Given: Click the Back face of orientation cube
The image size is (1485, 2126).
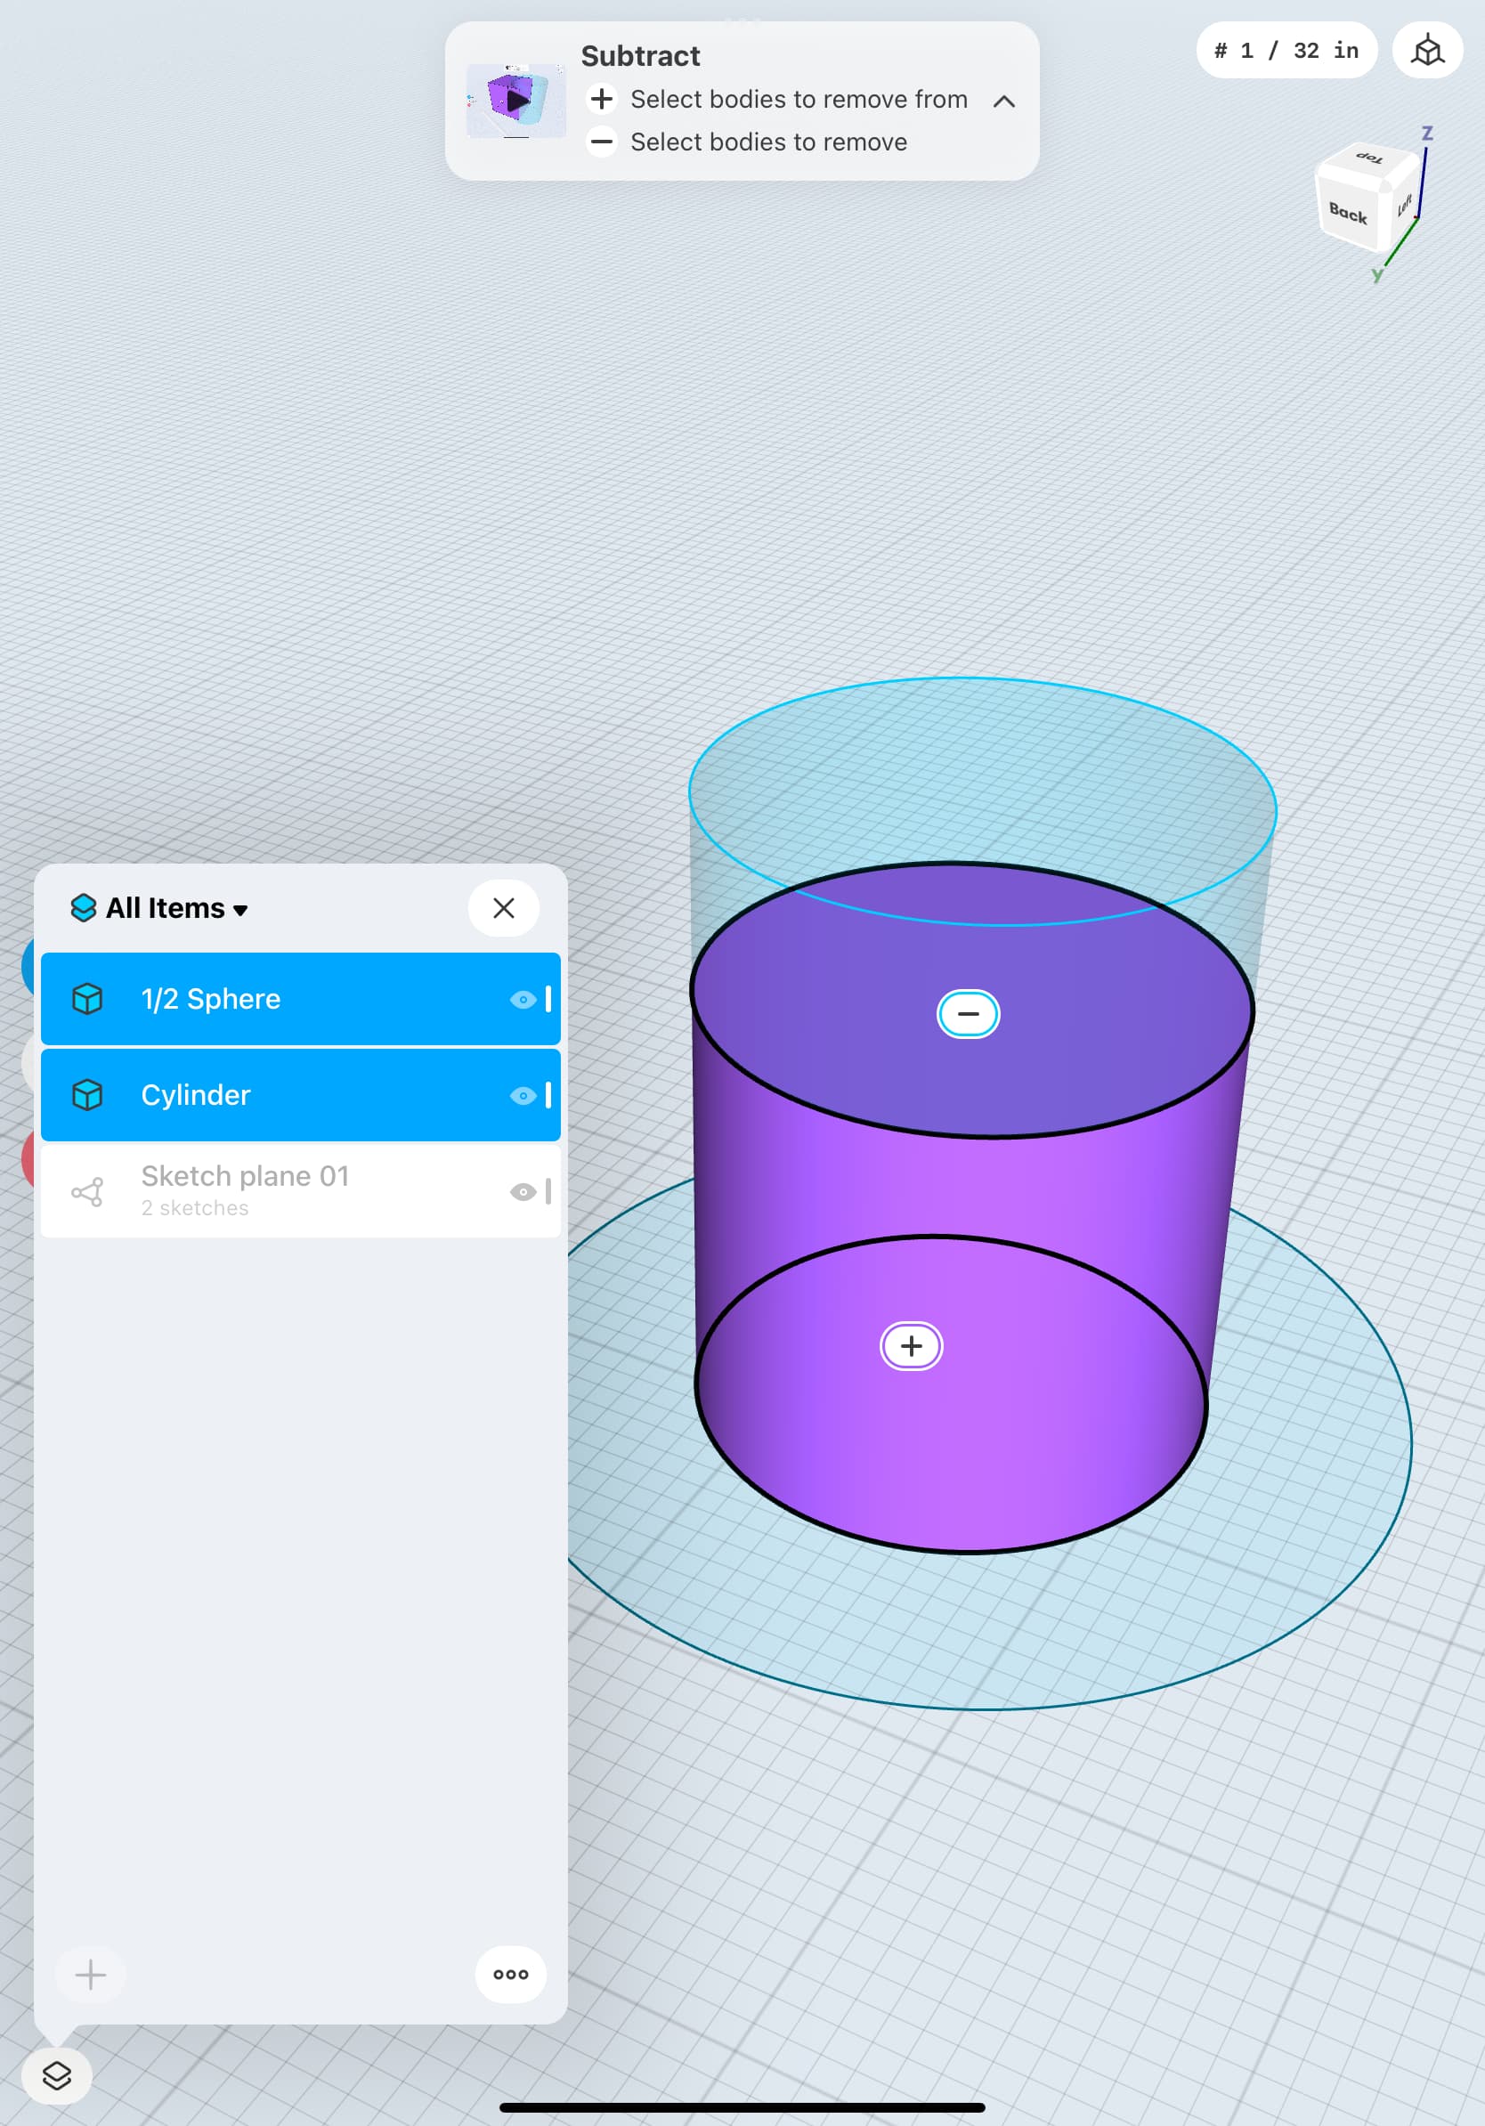Looking at the screenshot, I should [1348, 214].
